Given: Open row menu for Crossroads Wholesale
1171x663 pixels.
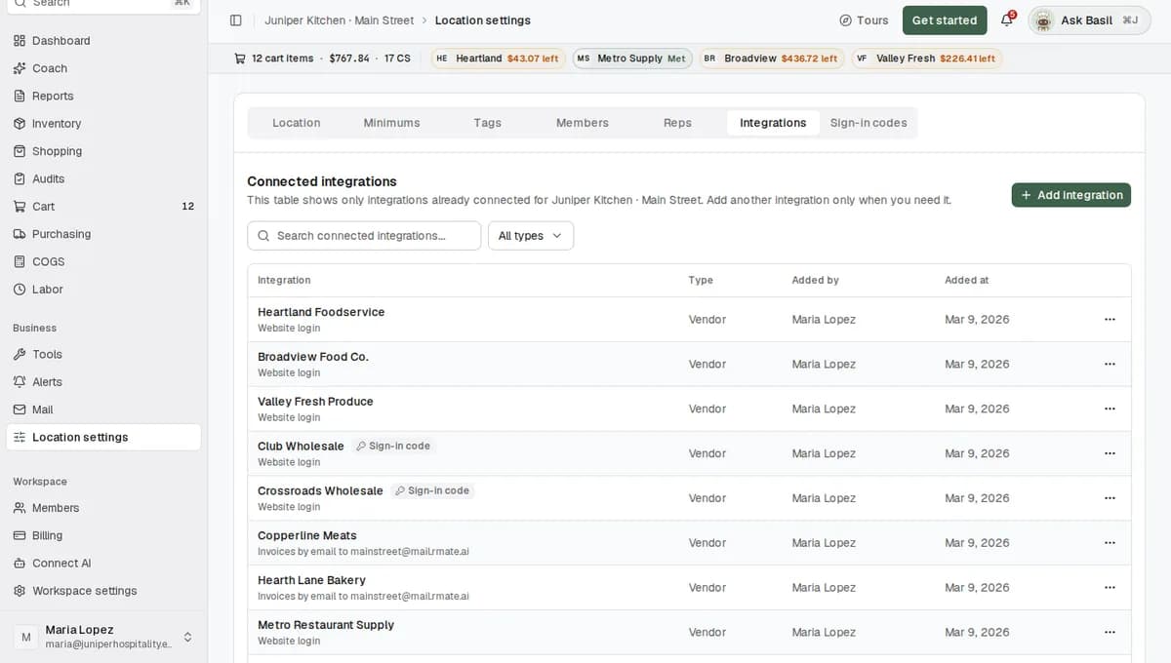Looking at the screenshot, I should coord(1110,498).
